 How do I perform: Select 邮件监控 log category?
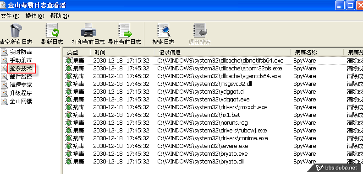tap(21, 77)
